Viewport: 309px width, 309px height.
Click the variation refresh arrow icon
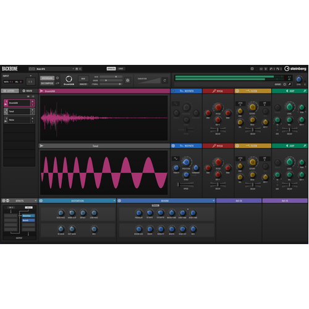[x=164, y=80]
